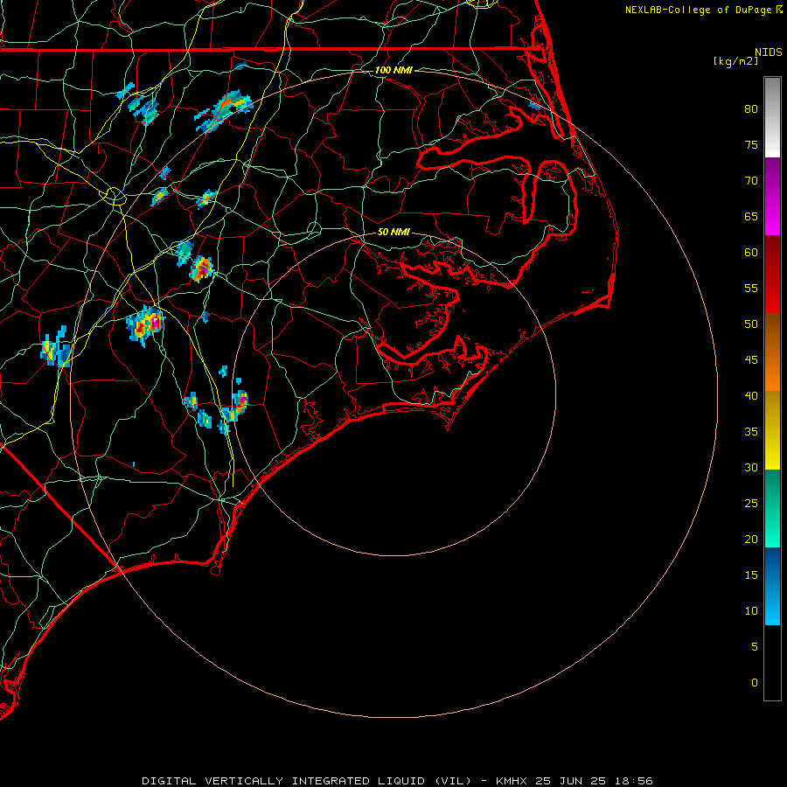Viewport: 787px width, 787px height.
Task: Click the 75 value on the color scale
Action: pyautogui.click(x=751, y=144)
